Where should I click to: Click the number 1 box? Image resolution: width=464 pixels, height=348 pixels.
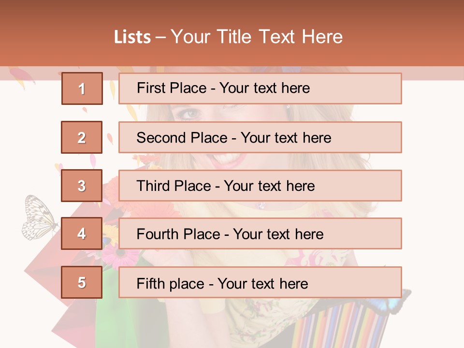[x=82, y=88]
